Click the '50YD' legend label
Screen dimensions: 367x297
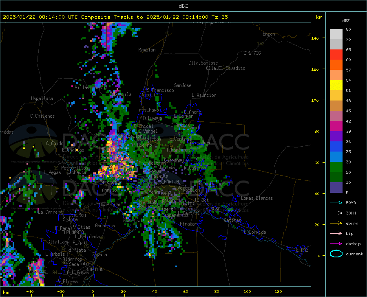tap(351, 203)
